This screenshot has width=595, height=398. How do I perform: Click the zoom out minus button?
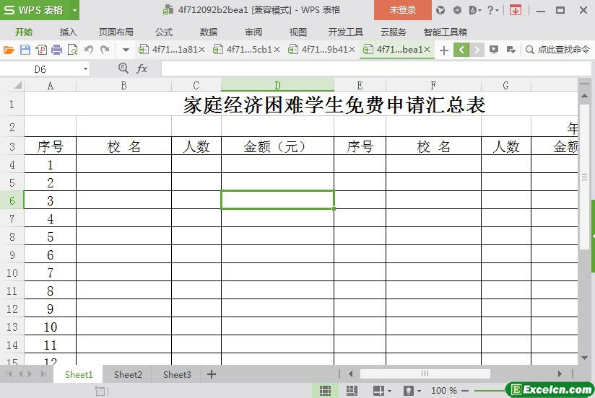465,390
